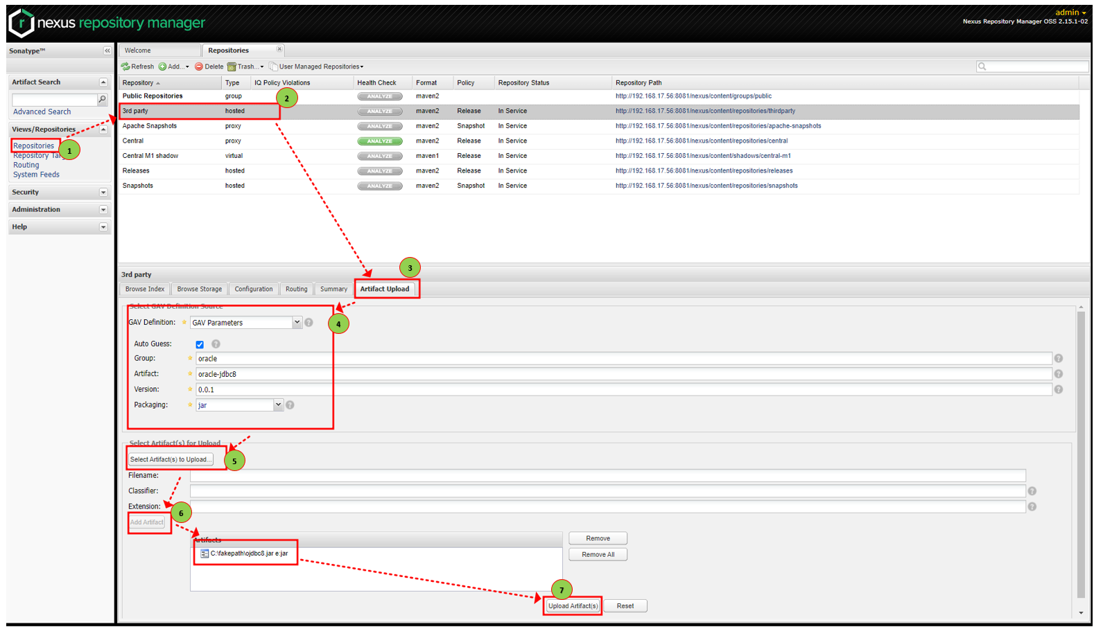Click Analyze button for Apache Snapshots
This screenshot has width=1103, height=629.
click(380, 126)
